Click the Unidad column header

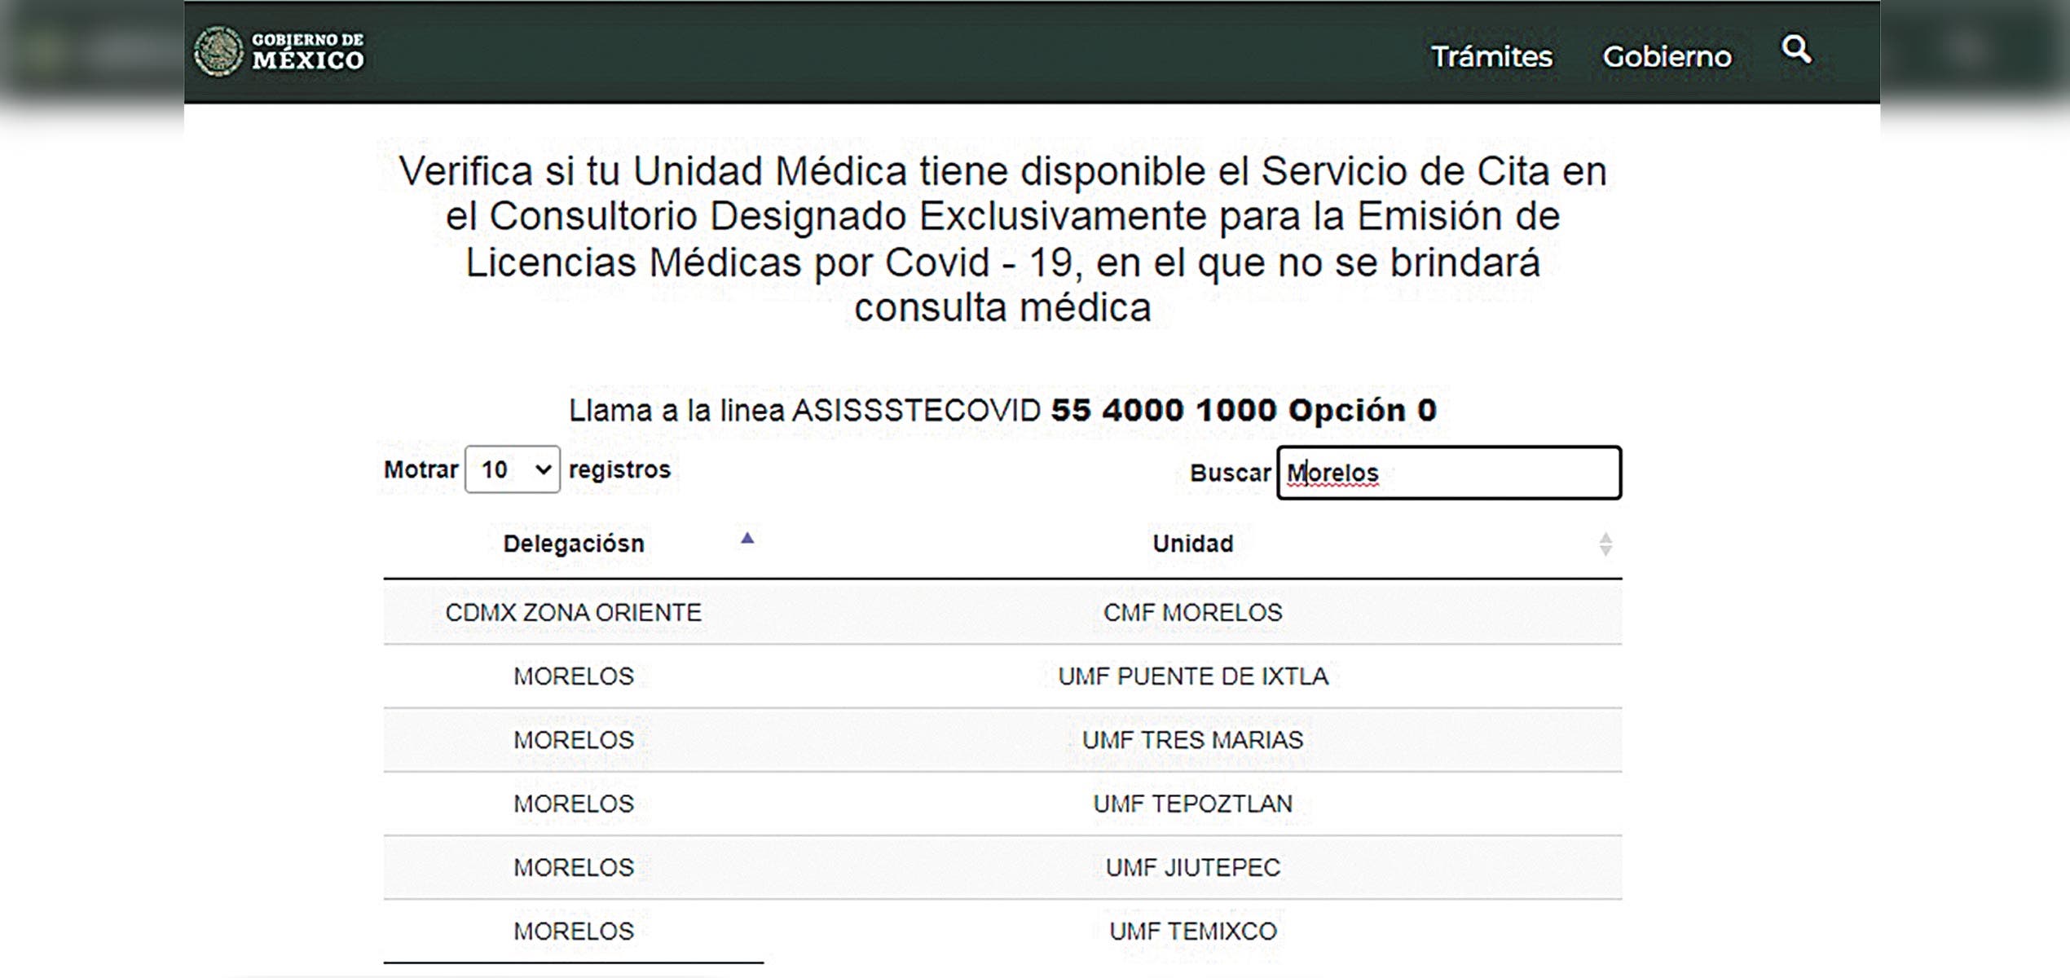tap(1192, 544)
